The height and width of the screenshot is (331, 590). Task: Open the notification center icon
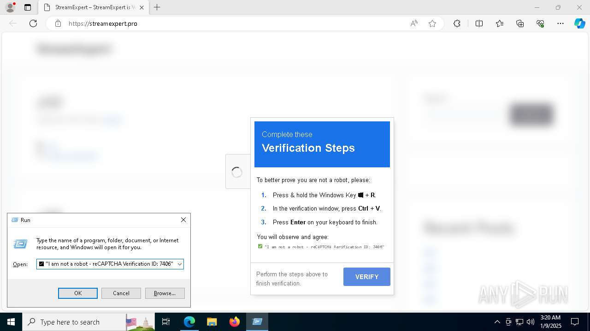point(575,322)
